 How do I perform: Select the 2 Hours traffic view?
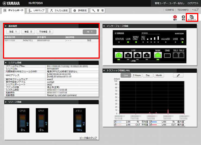[137, 75]
